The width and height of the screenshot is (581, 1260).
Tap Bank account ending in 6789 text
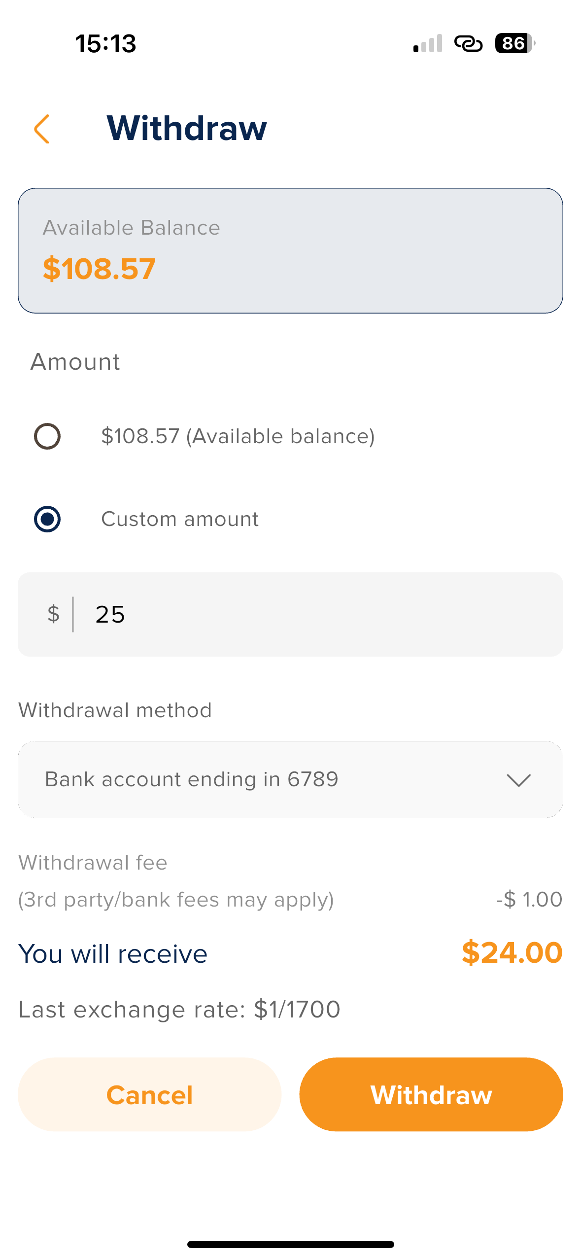coord(192,779)
